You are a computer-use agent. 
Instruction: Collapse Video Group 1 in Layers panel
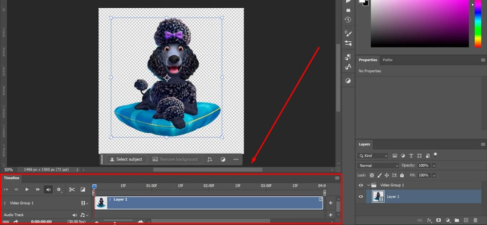click(369, 185)
